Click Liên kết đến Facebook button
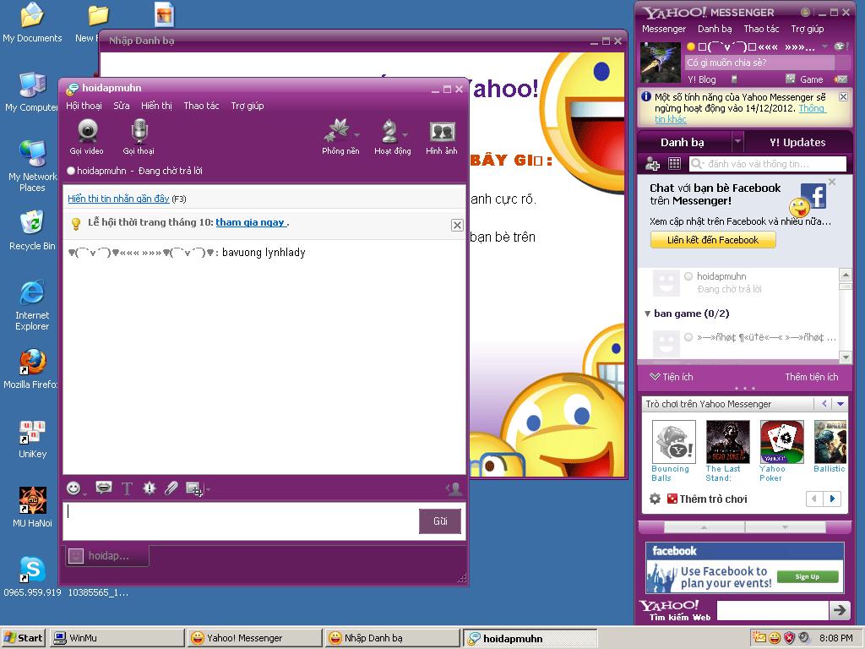Image resolution: width=865 pixels, height=649 pixels. click(713, 240)
